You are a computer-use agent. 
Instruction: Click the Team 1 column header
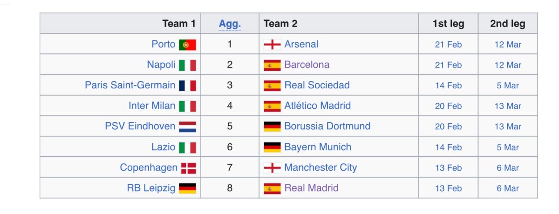point(179,24)
